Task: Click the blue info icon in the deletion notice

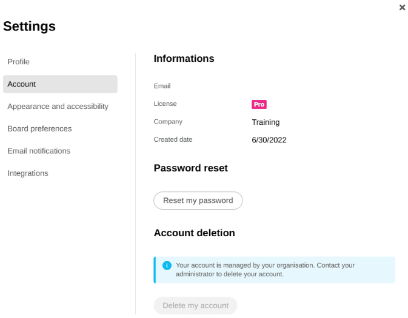Action: coord(167,265)
